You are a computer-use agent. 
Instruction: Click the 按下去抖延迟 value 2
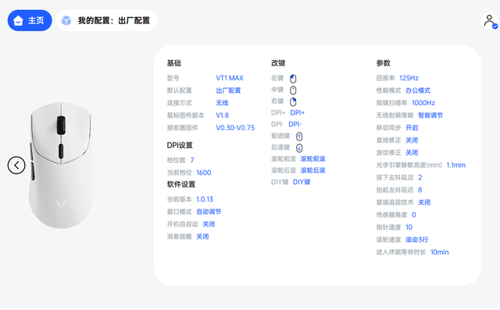(x=420, y=178)
